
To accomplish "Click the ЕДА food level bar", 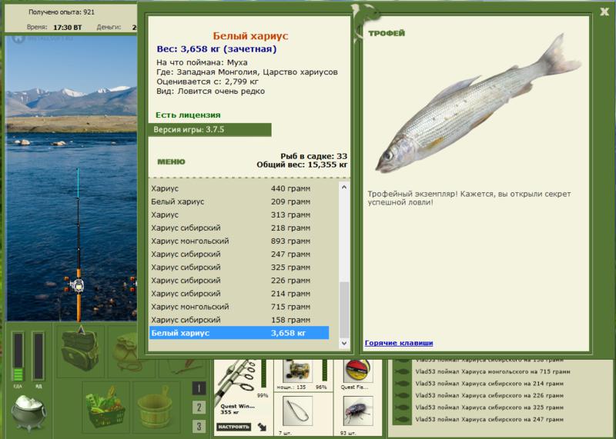I will coord(18,356).
